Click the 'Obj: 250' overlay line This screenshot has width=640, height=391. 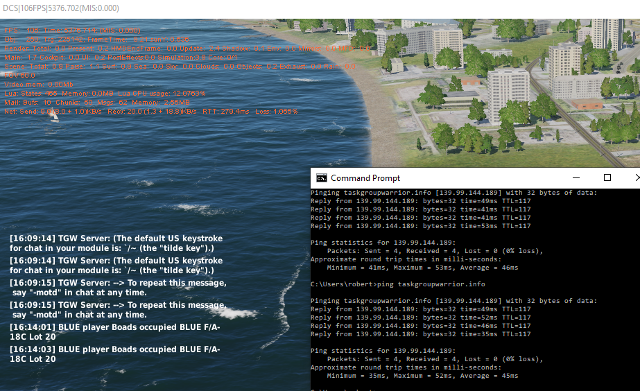96,40
